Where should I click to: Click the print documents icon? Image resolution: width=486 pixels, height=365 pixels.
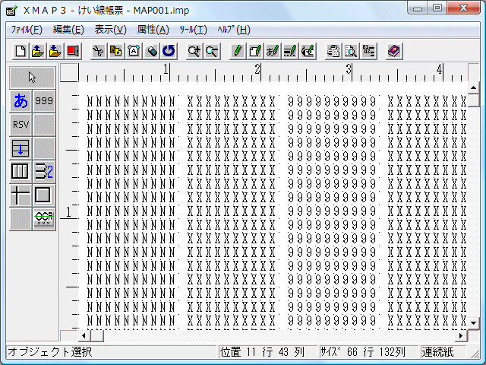(x=333, y=51)
